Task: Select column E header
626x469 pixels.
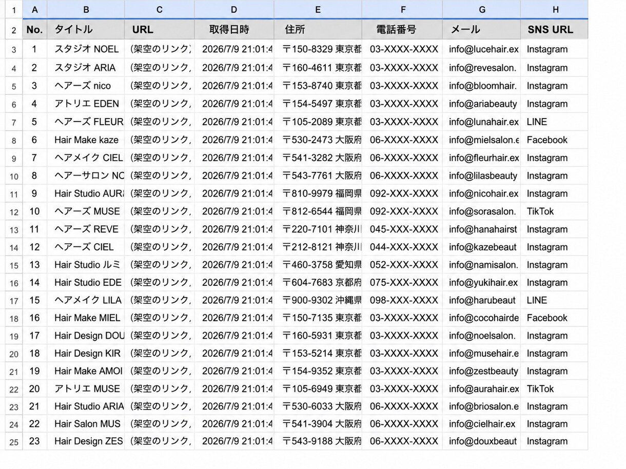Action: 318,10
